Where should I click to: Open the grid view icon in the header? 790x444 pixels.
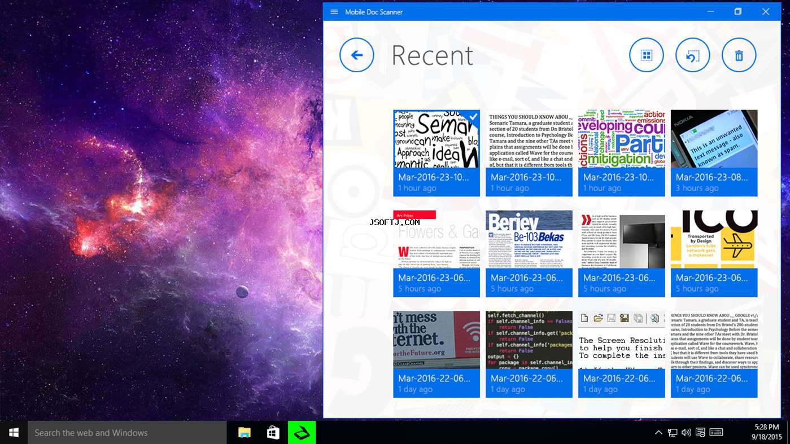647,55
